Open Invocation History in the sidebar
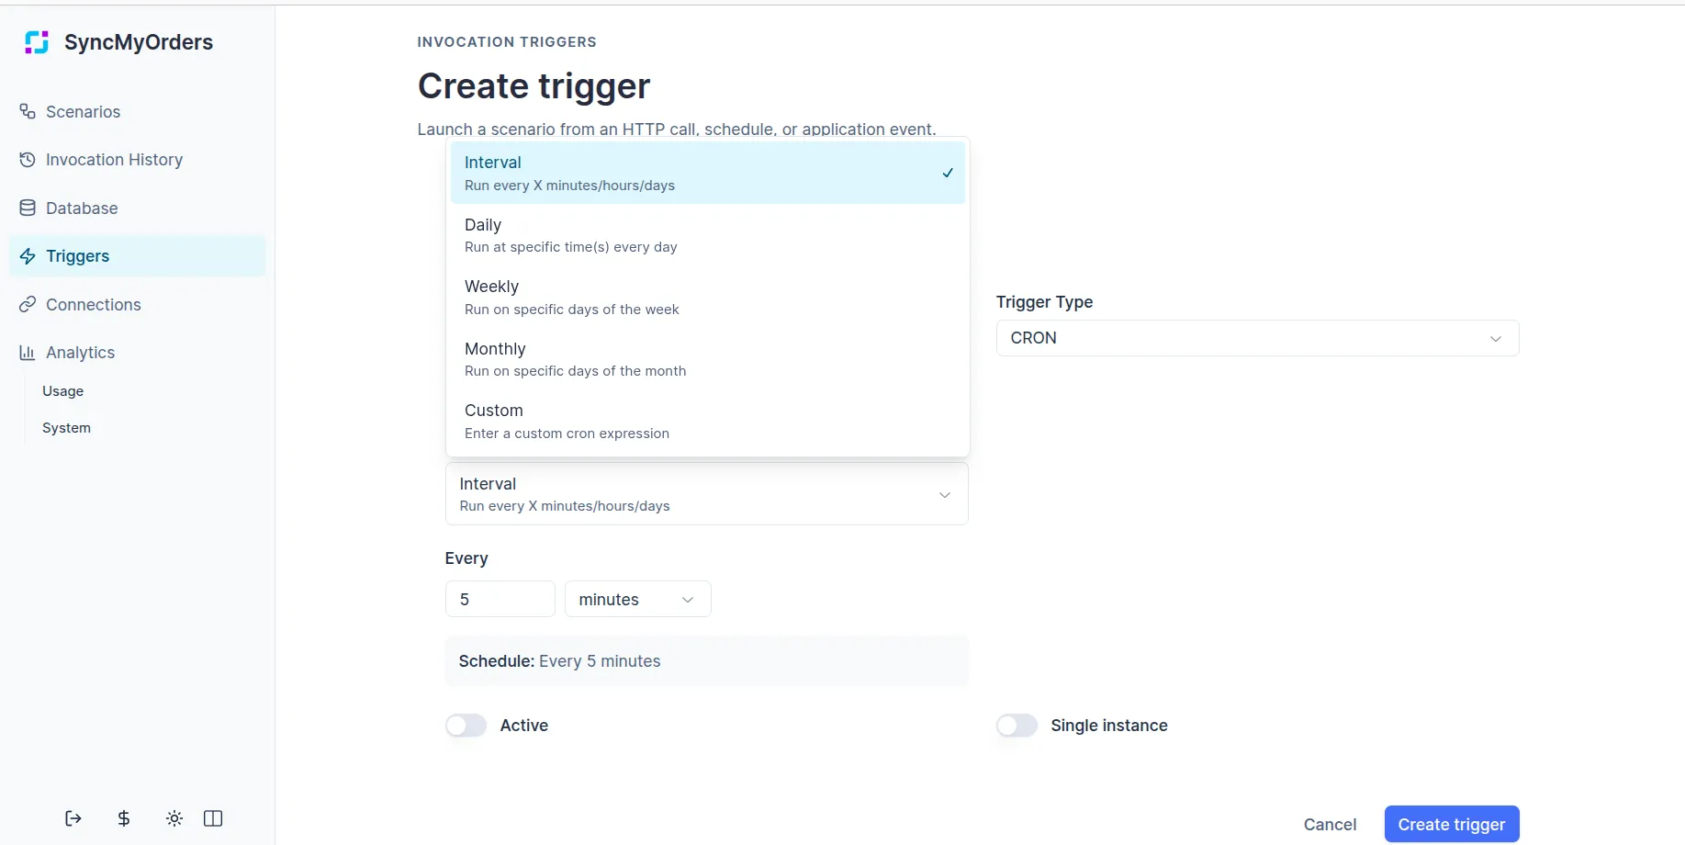1685x845 pixels. [x=113, y=159]
